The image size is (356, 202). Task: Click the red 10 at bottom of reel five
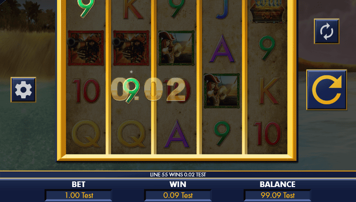[x=267, y=134]
